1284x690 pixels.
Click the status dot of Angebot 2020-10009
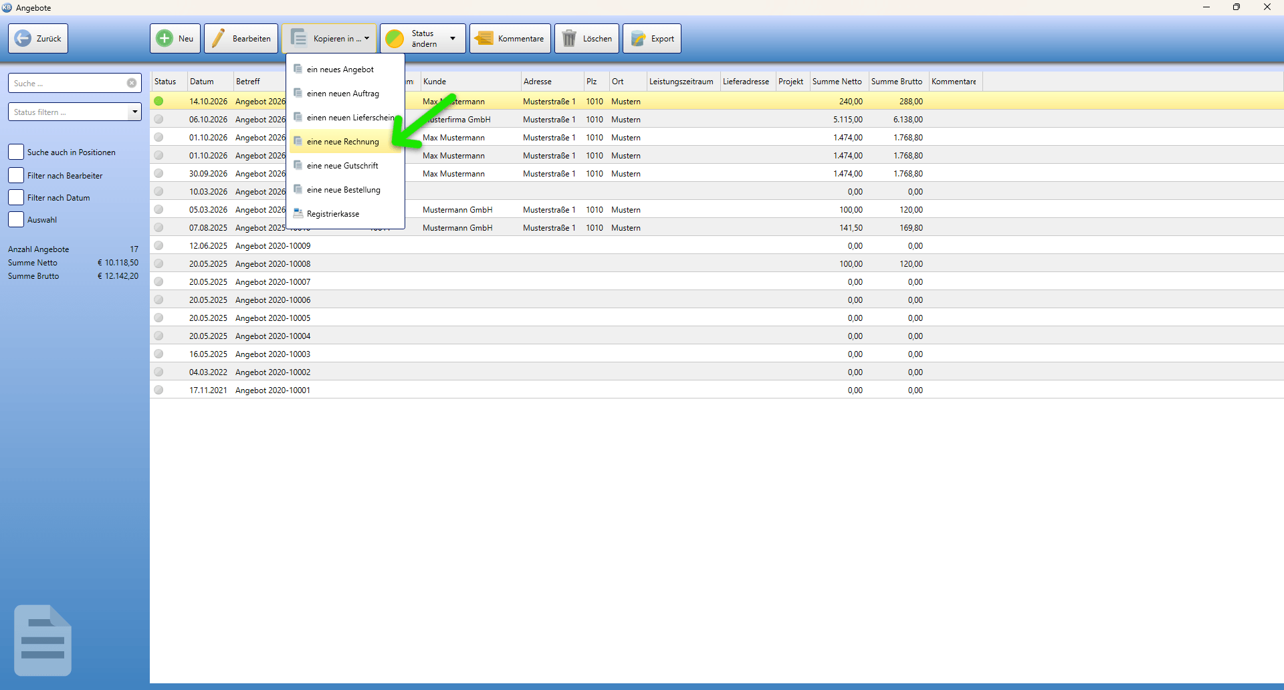tap(158, 245)
